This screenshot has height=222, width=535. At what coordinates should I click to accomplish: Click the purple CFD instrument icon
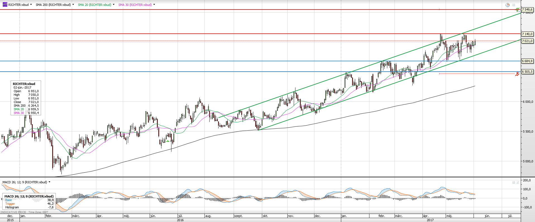[x=5, y=5]
